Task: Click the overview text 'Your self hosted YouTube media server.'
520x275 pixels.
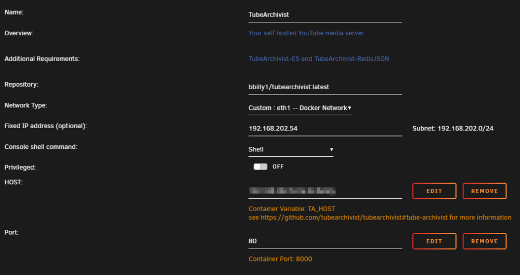Action: point(306,33)
